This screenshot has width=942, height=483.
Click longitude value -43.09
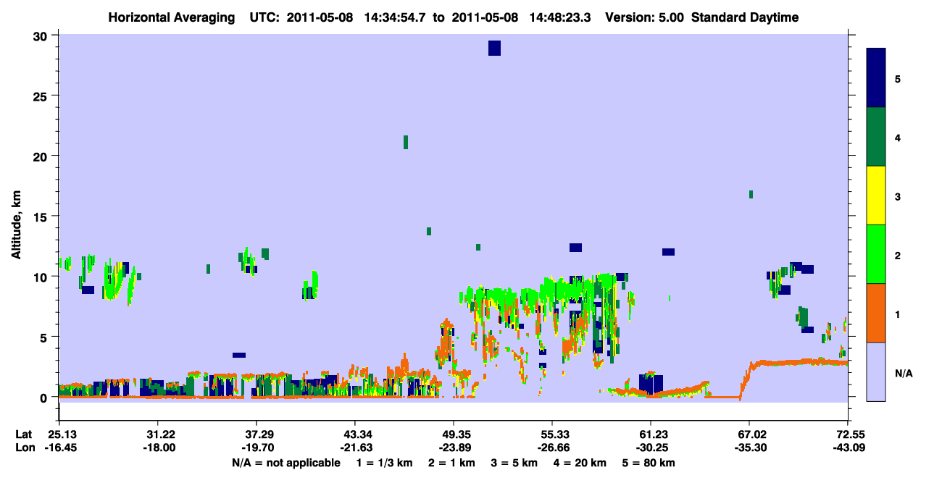(x=848, y=448)
